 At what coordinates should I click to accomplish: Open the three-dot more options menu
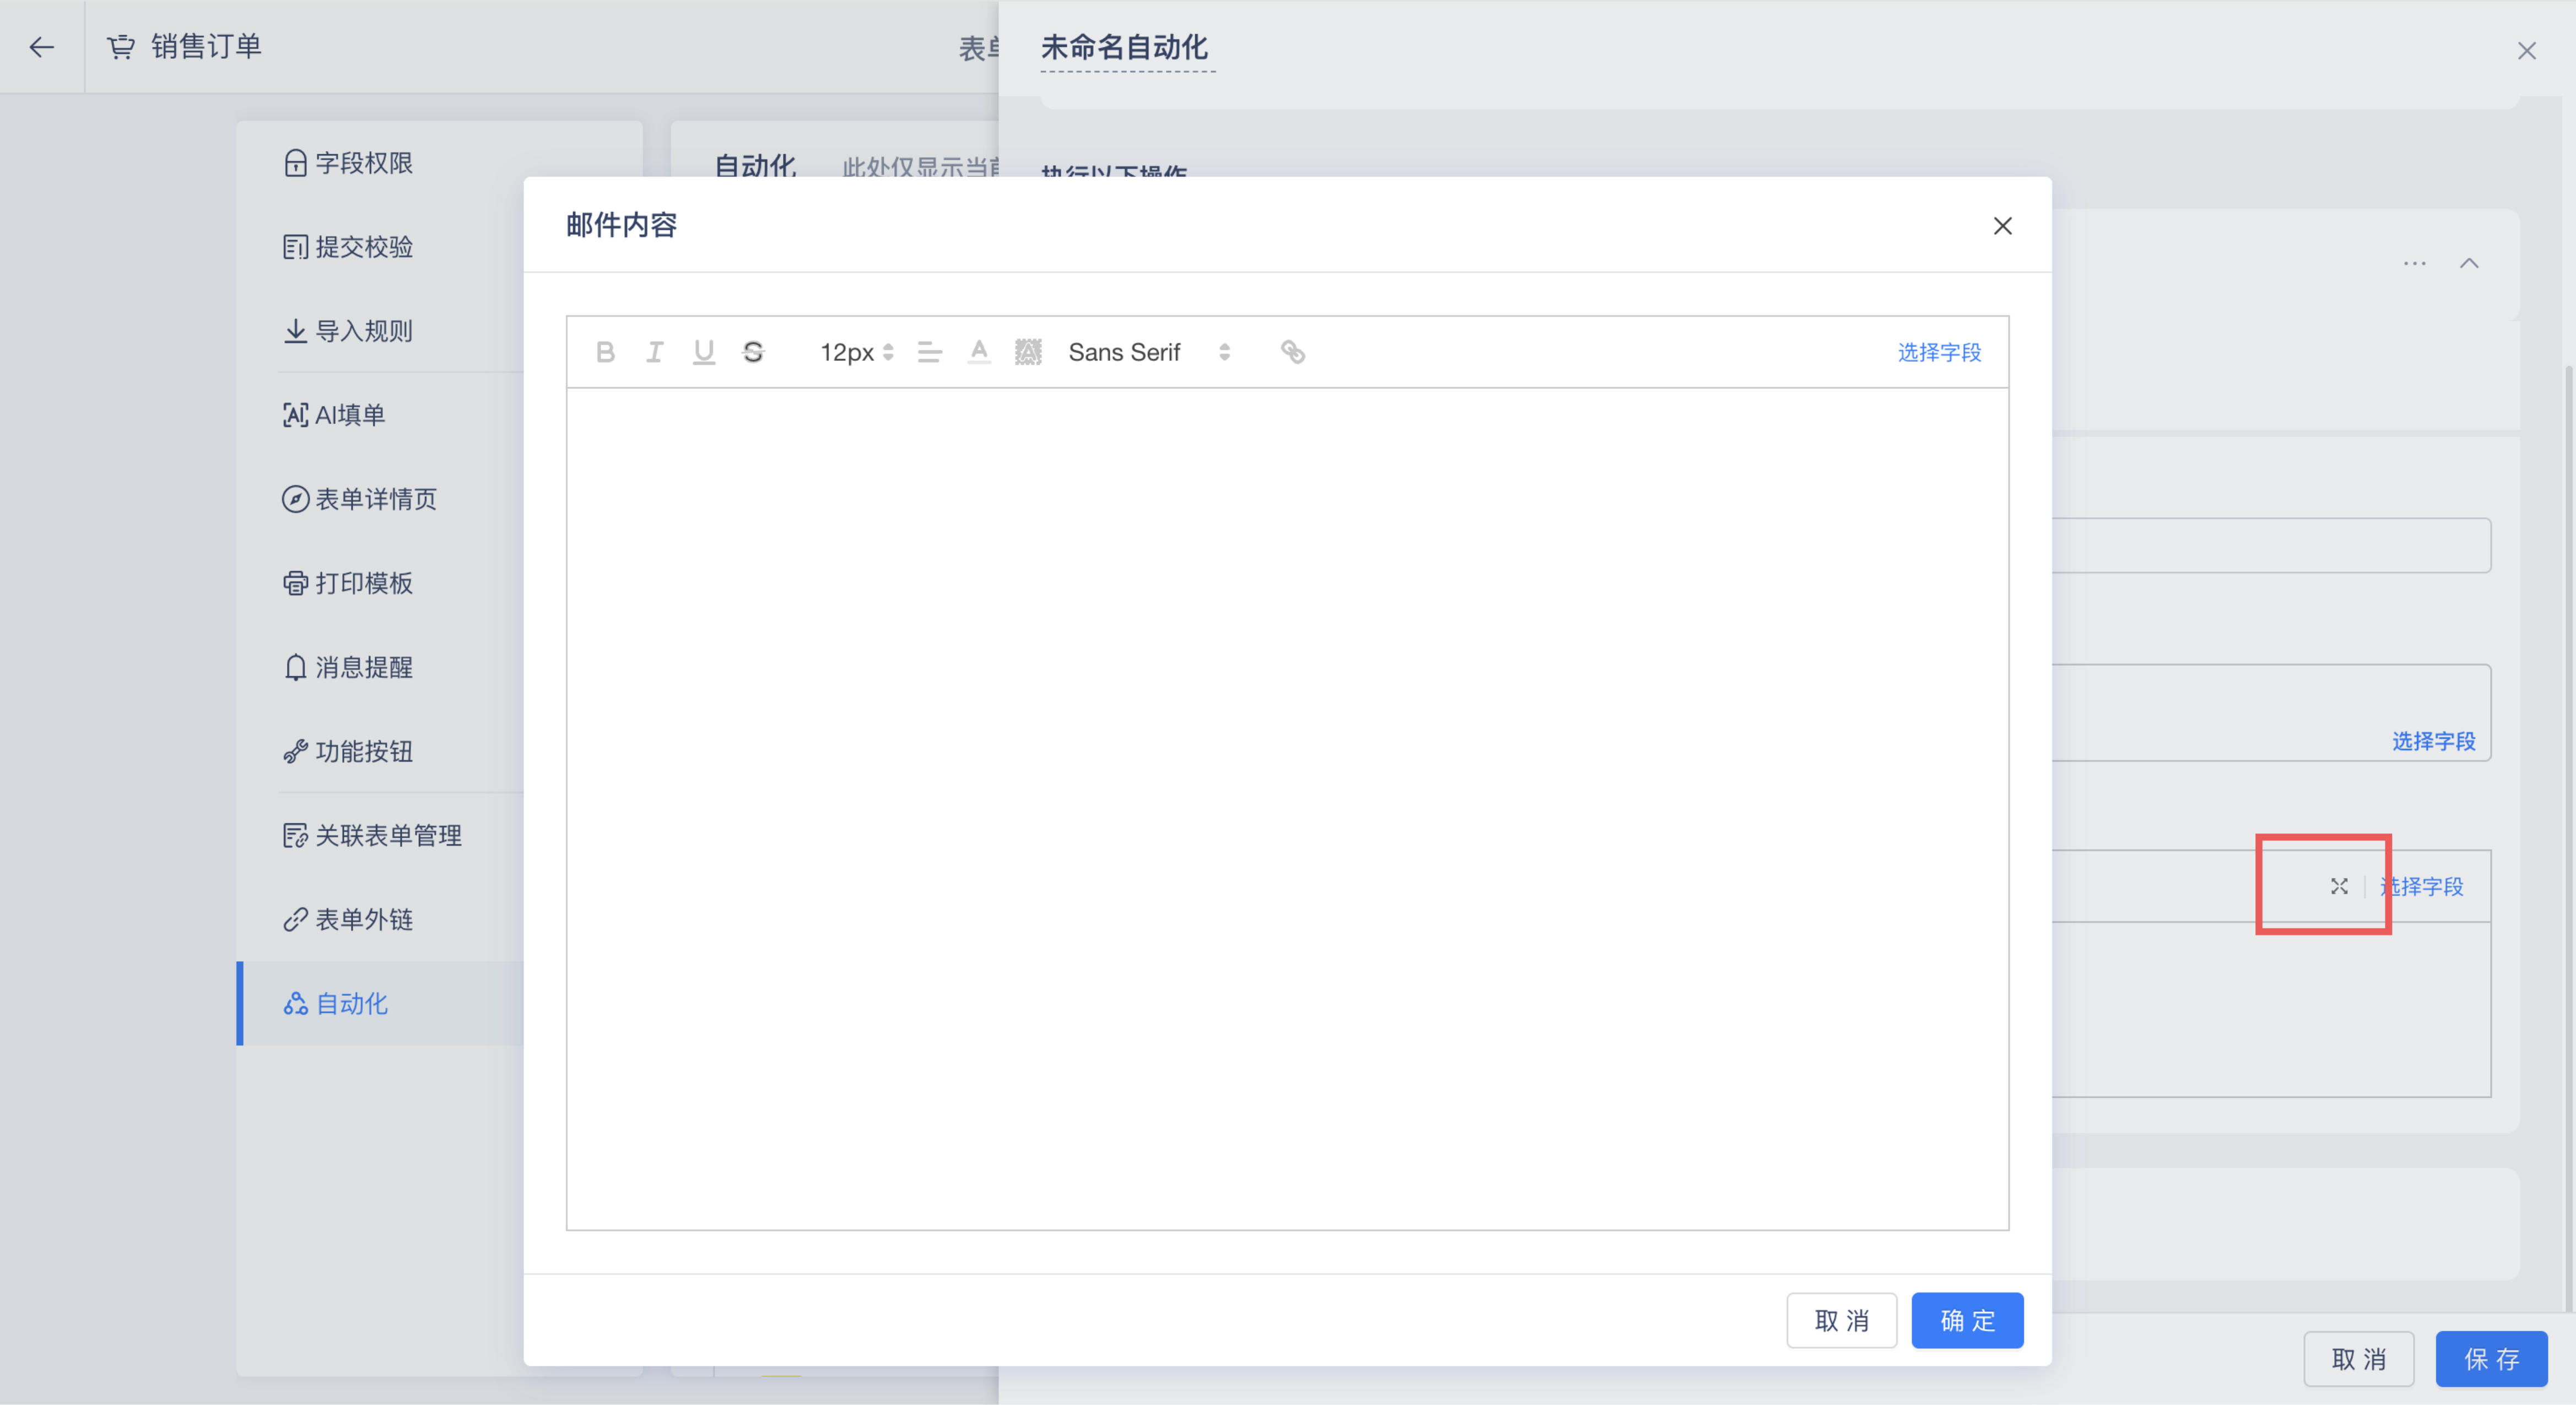2414,264
